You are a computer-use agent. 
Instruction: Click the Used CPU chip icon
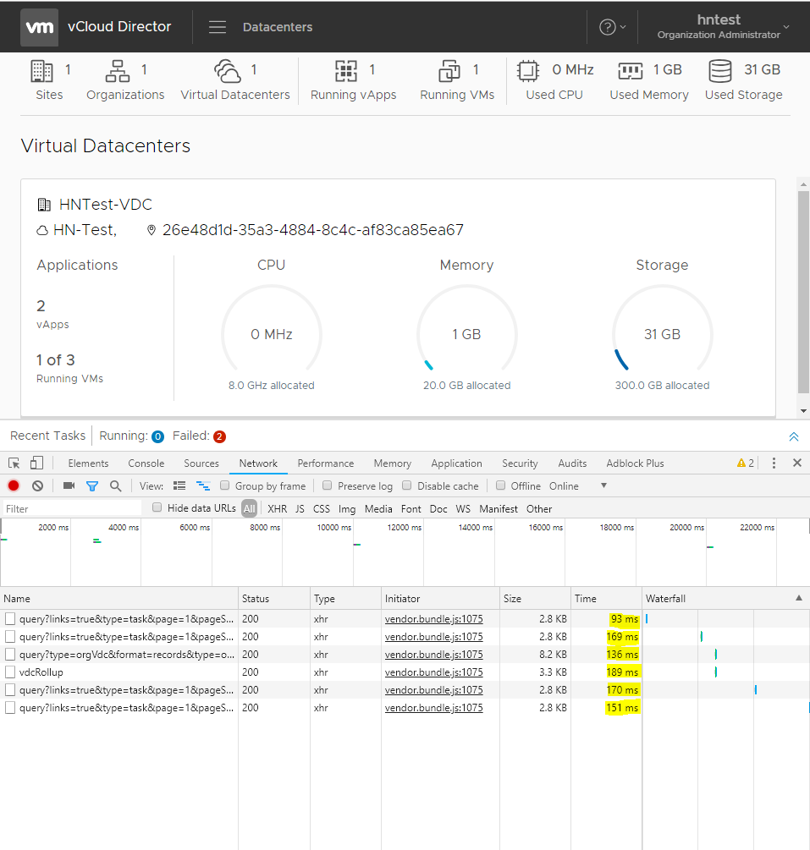coord(528,71)
